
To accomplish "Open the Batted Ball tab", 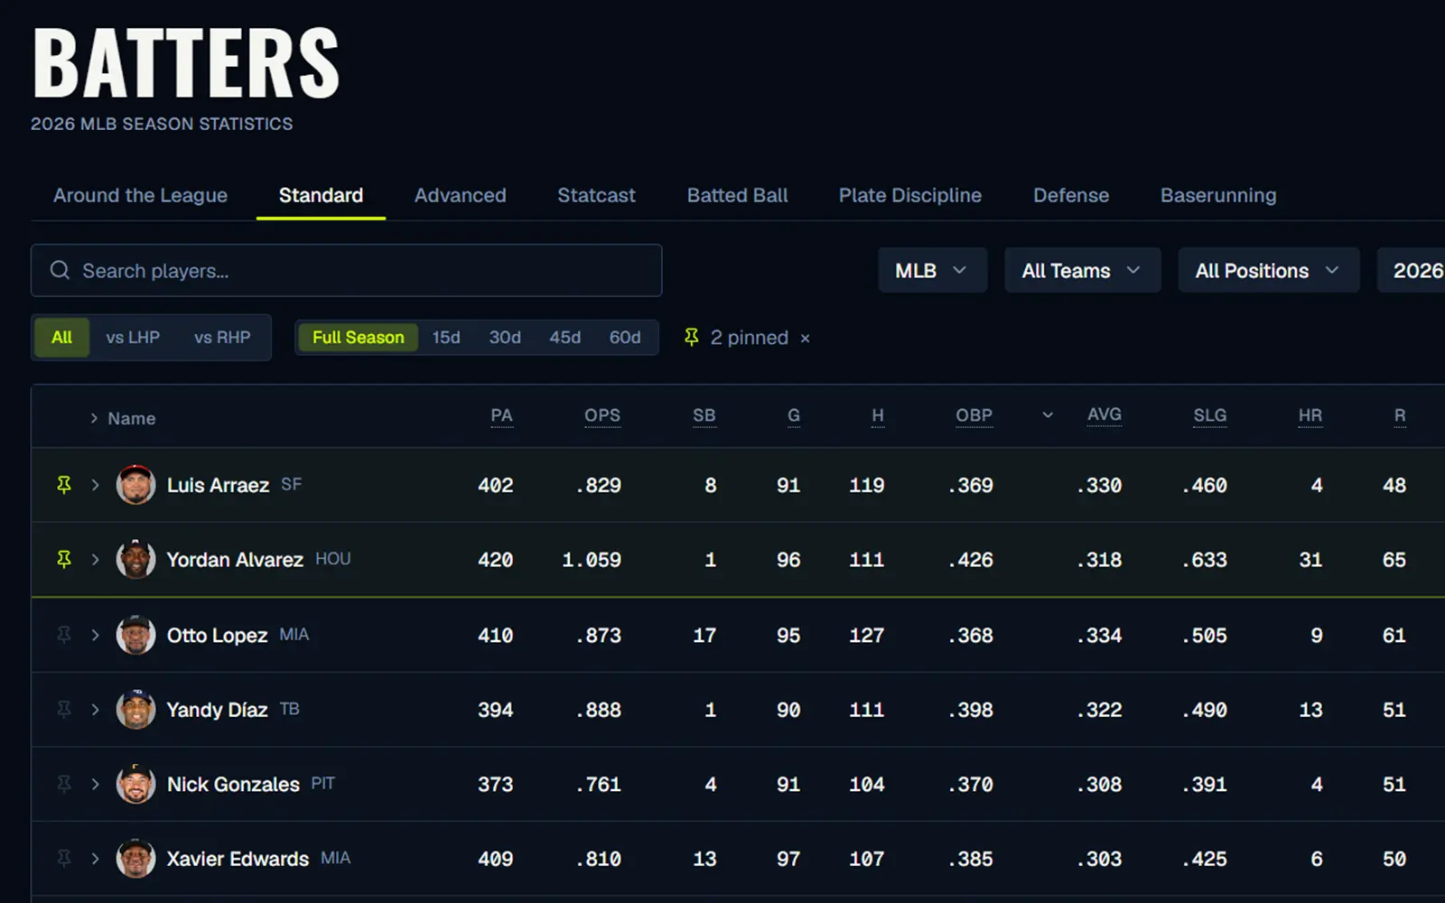I will coord(737,195).
